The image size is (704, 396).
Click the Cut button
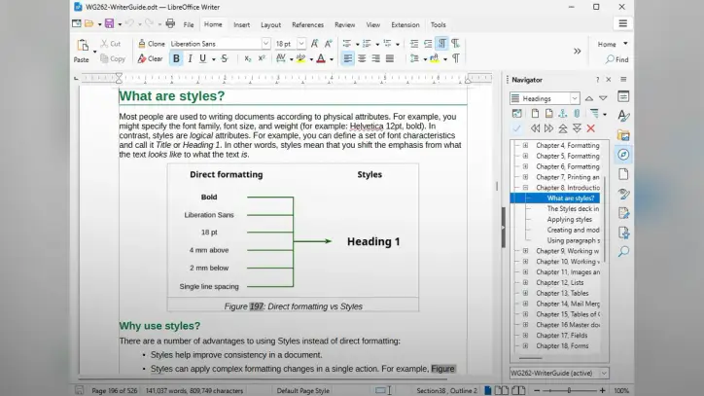point(111,44)
